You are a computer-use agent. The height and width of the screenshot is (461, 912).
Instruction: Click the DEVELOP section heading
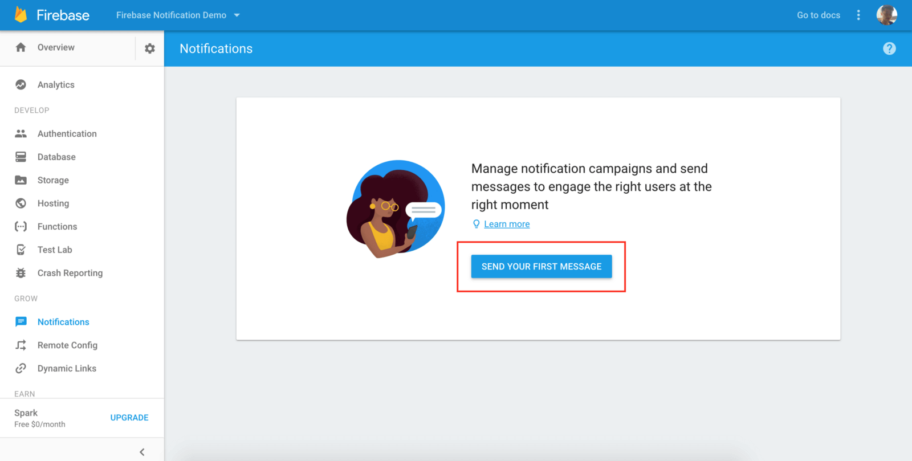click(x=32, y=110)
